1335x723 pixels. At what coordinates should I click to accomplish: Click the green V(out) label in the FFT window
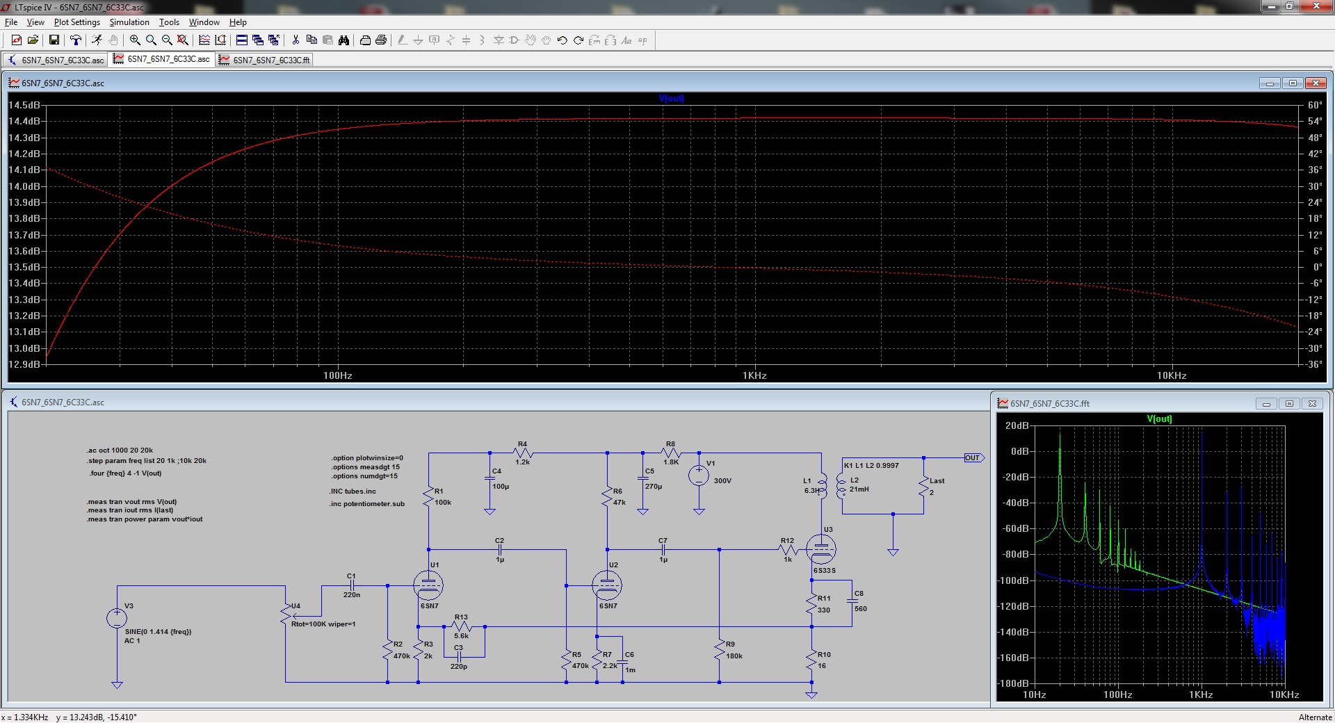[1159, 419]
